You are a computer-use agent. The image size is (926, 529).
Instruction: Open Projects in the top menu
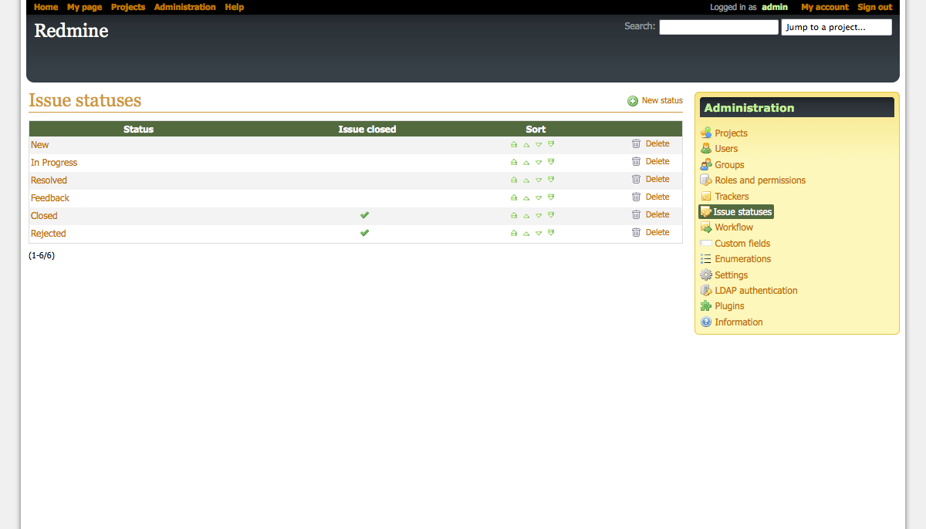click(128, 7)
